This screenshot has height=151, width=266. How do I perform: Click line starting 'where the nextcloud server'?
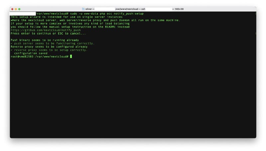pyautogui.click(x=95, y=20)
